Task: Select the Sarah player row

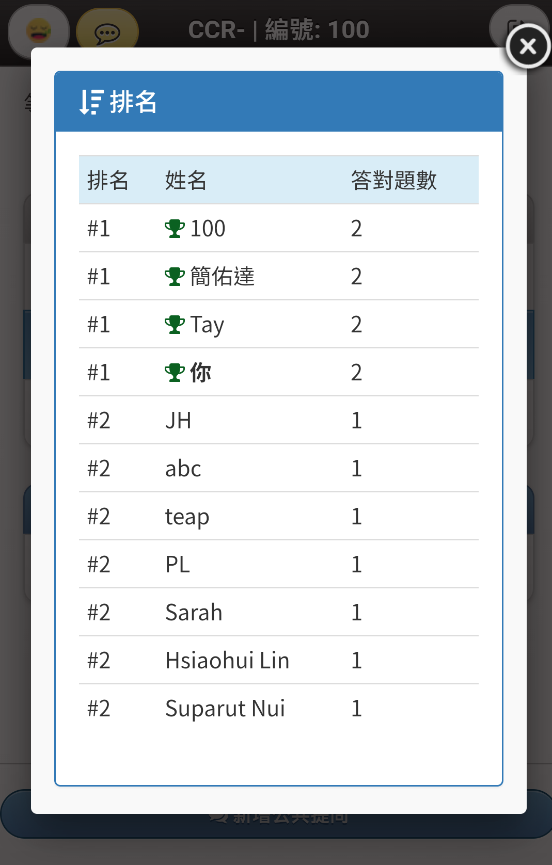Action: coord(279,612)
